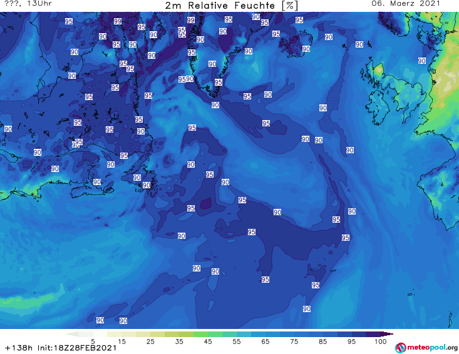Image resolution: width=459 pixels, height=354 pixels.
Task: Click the color scale label '25'
Action: coord(150,341)
